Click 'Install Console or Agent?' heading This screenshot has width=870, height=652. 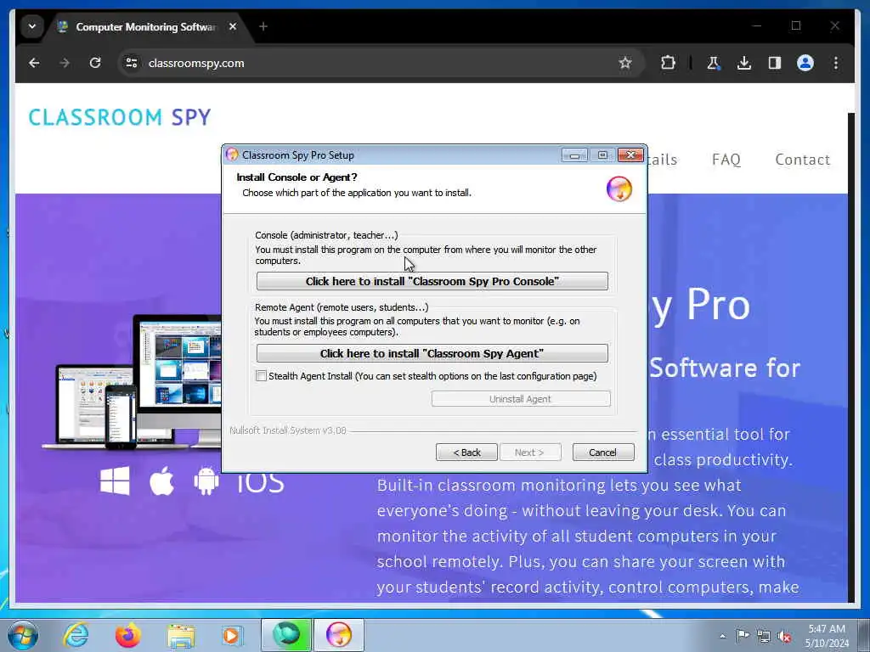tap(297, 177)
